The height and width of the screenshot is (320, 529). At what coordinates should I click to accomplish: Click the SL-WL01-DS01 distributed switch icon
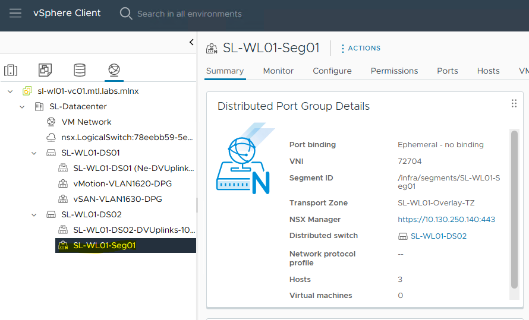tap(51, 153)
